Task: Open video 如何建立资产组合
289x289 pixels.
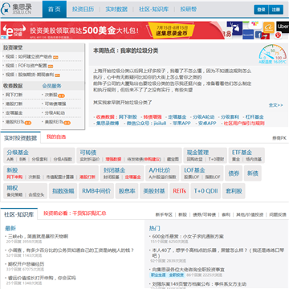Action: click(x=29, y=57)
